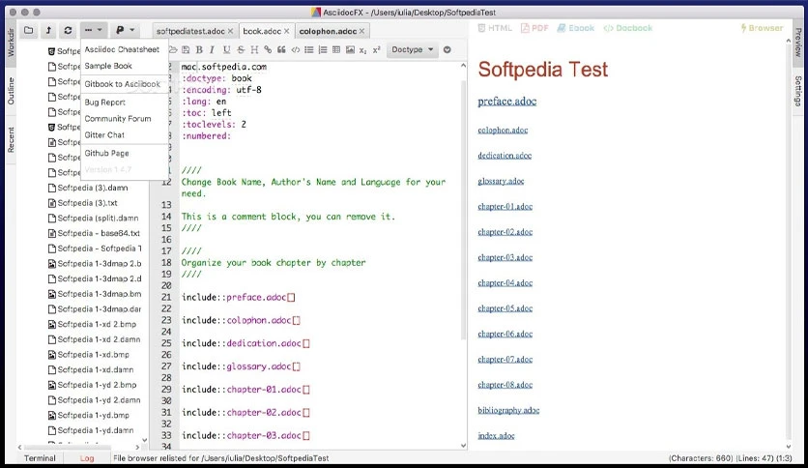This screenshot has height=468, width=808.
Task: Apply bold formatting
Action: [199, 49]
